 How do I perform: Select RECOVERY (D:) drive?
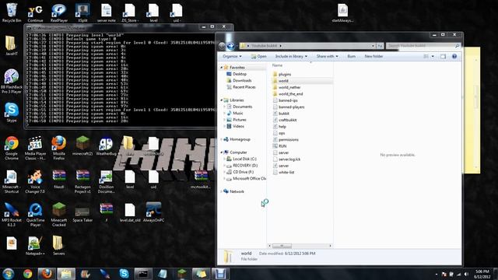244,166
